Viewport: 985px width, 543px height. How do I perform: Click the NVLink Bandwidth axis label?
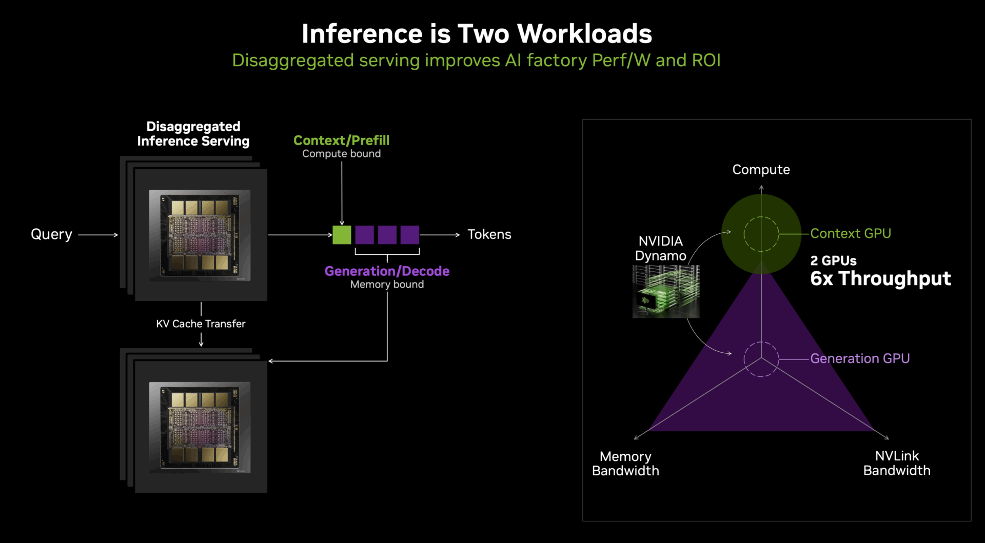(896, 463)
